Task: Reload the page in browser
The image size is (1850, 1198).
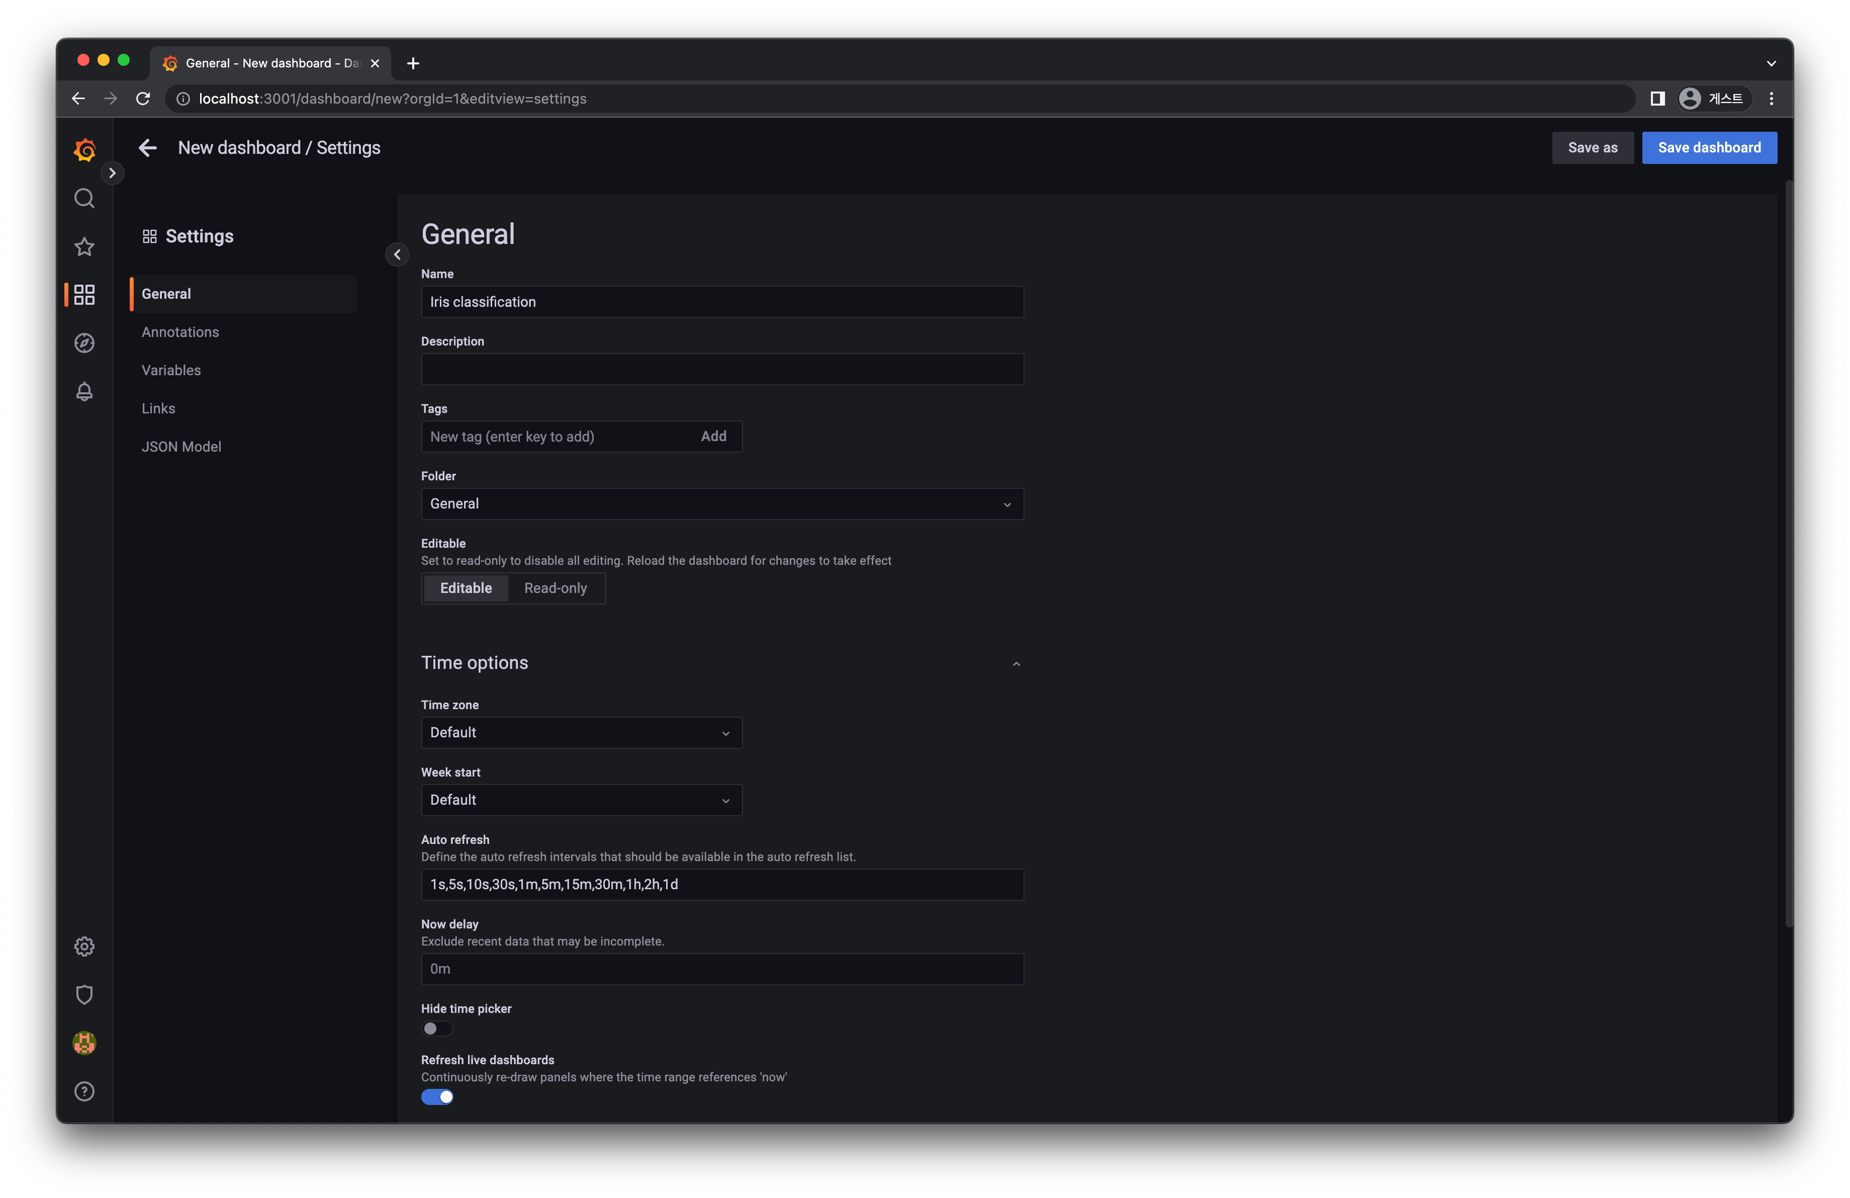Action: (143, 99)
